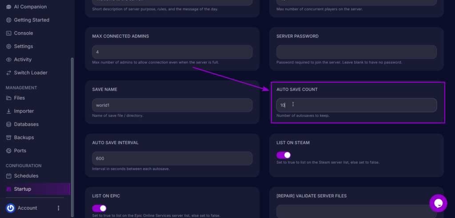The image size is (455, 218).
Task: Click the Server Password input field
Action: click(x=356, y=52)
